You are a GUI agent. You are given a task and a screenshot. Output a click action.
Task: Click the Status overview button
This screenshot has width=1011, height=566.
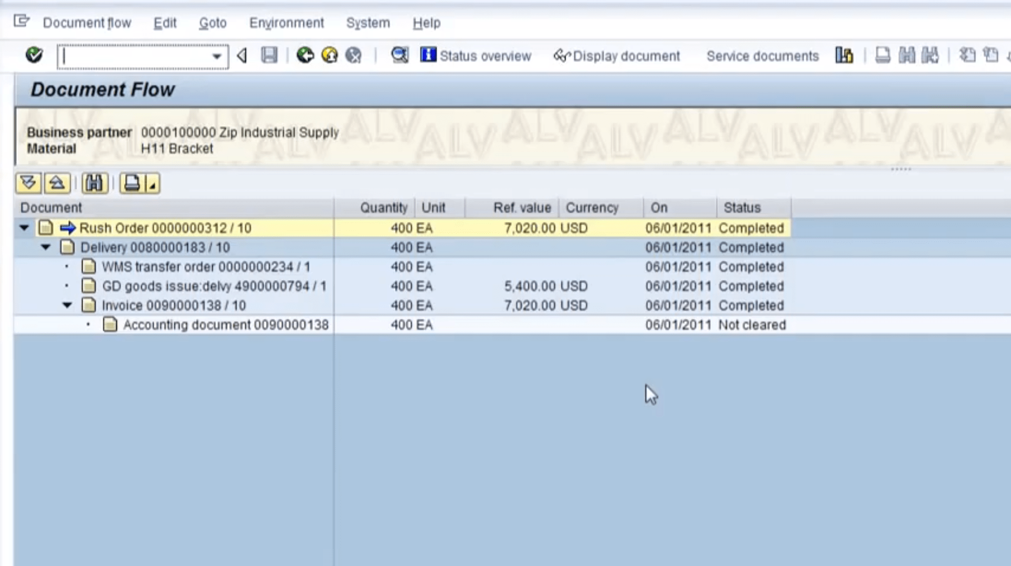[x=476, y=56]
